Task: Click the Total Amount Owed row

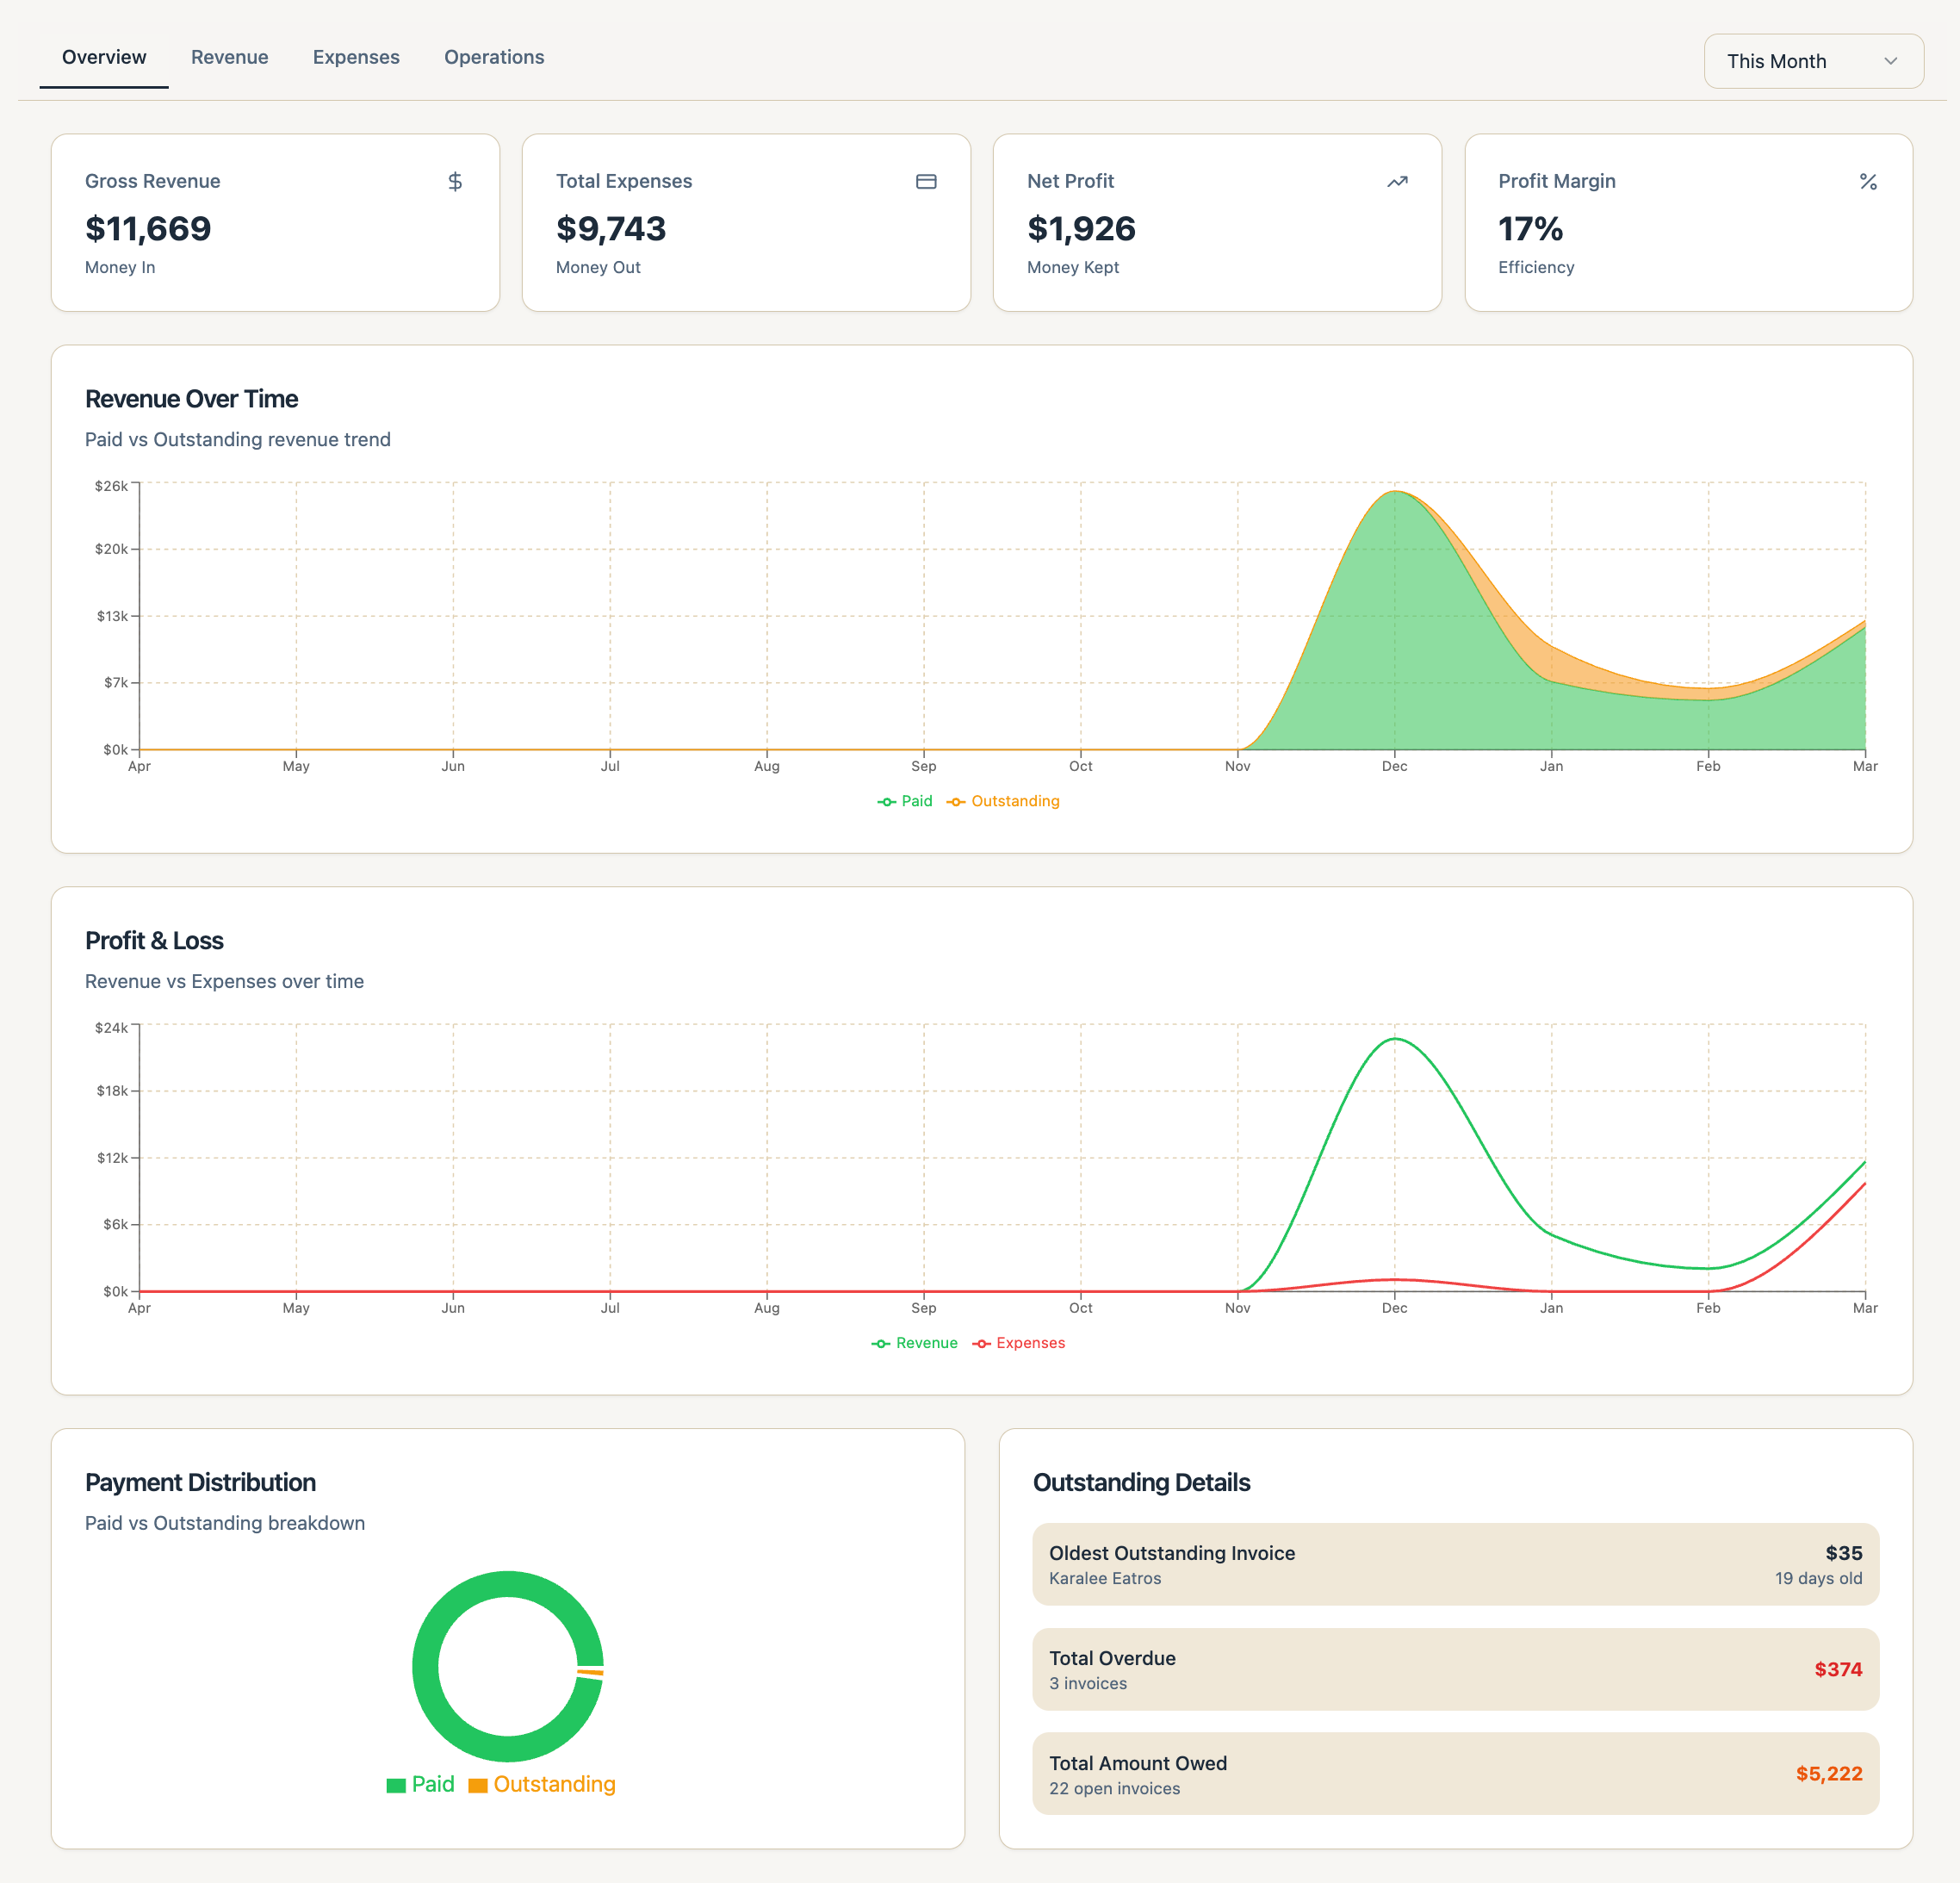Action: click(x=1455, y=1774)
